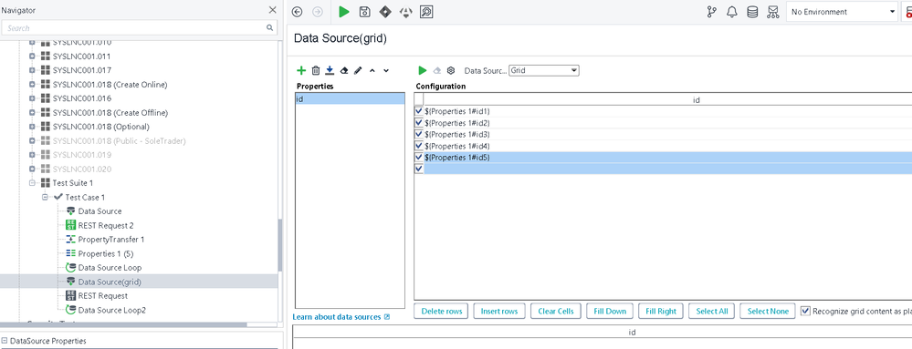Click the diamond icon in top toolbar
912x349 pixels.
click(x=385, y=12)
